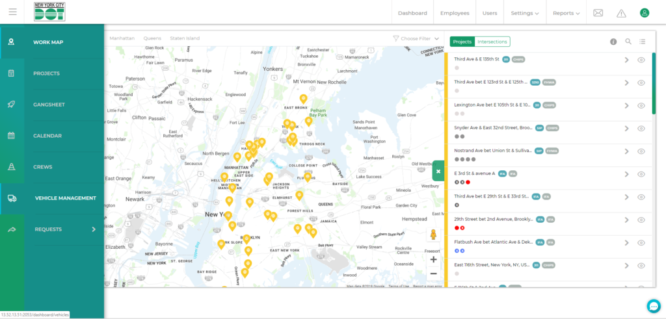Toggle eye icon for E 3rd St & avenue A
This screenshot has width=666, height=319.
pos(641,174)
